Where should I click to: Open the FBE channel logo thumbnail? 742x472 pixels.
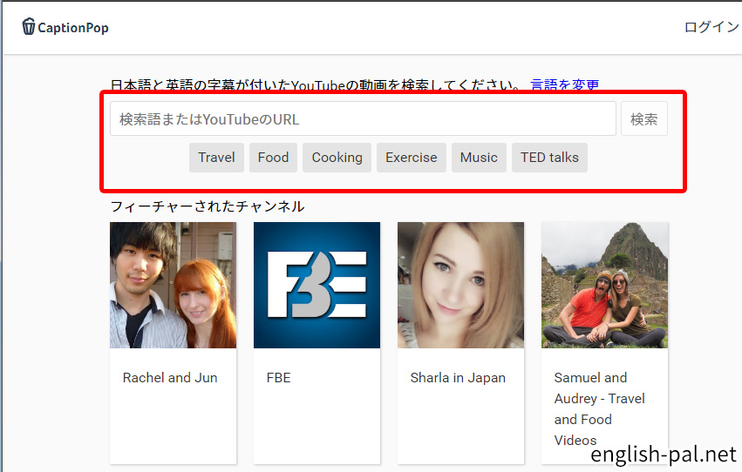point(317,286)
